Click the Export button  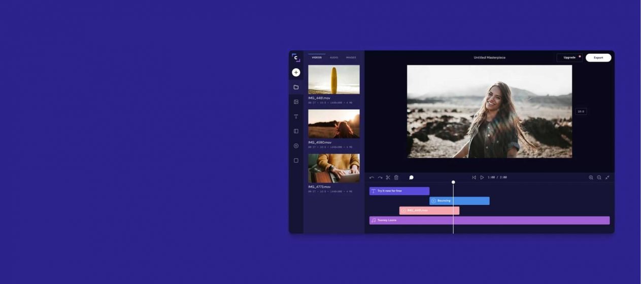598,58
